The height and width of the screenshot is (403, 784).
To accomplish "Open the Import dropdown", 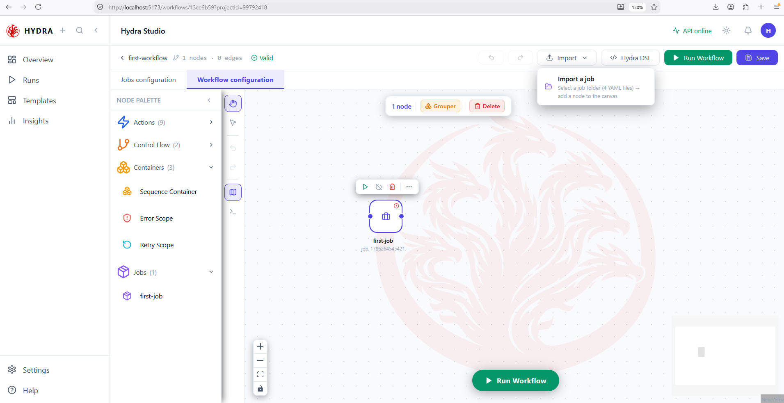I will click(x=567, y=58).
